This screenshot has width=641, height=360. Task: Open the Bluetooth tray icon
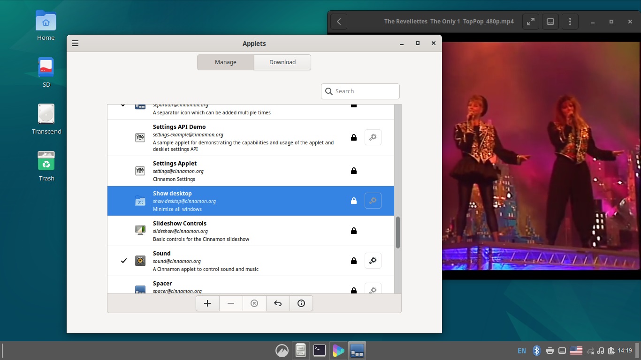(x=537, y=351)
